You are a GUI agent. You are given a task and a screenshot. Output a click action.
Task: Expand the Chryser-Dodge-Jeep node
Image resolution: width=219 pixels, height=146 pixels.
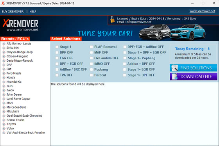pyautogui.click(x=4, y=52)
